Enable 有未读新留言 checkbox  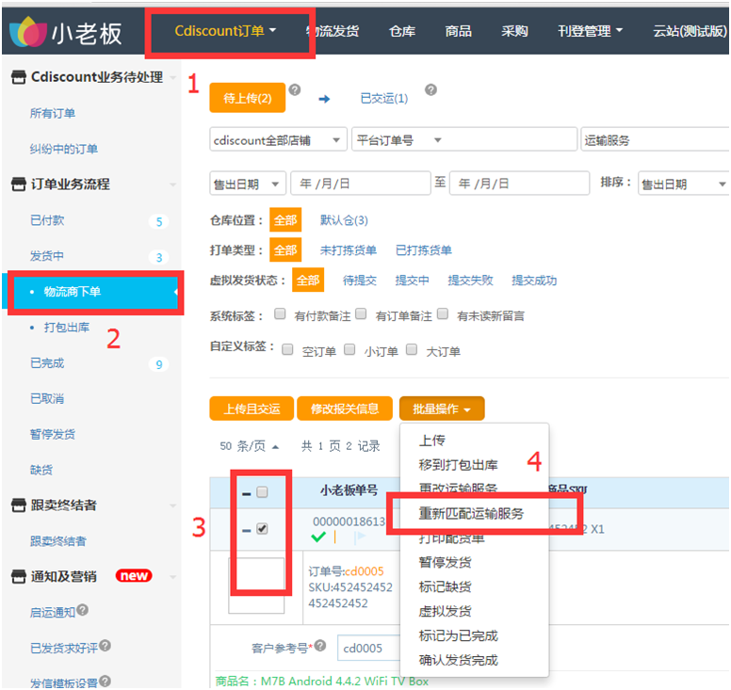coord(443,314)
